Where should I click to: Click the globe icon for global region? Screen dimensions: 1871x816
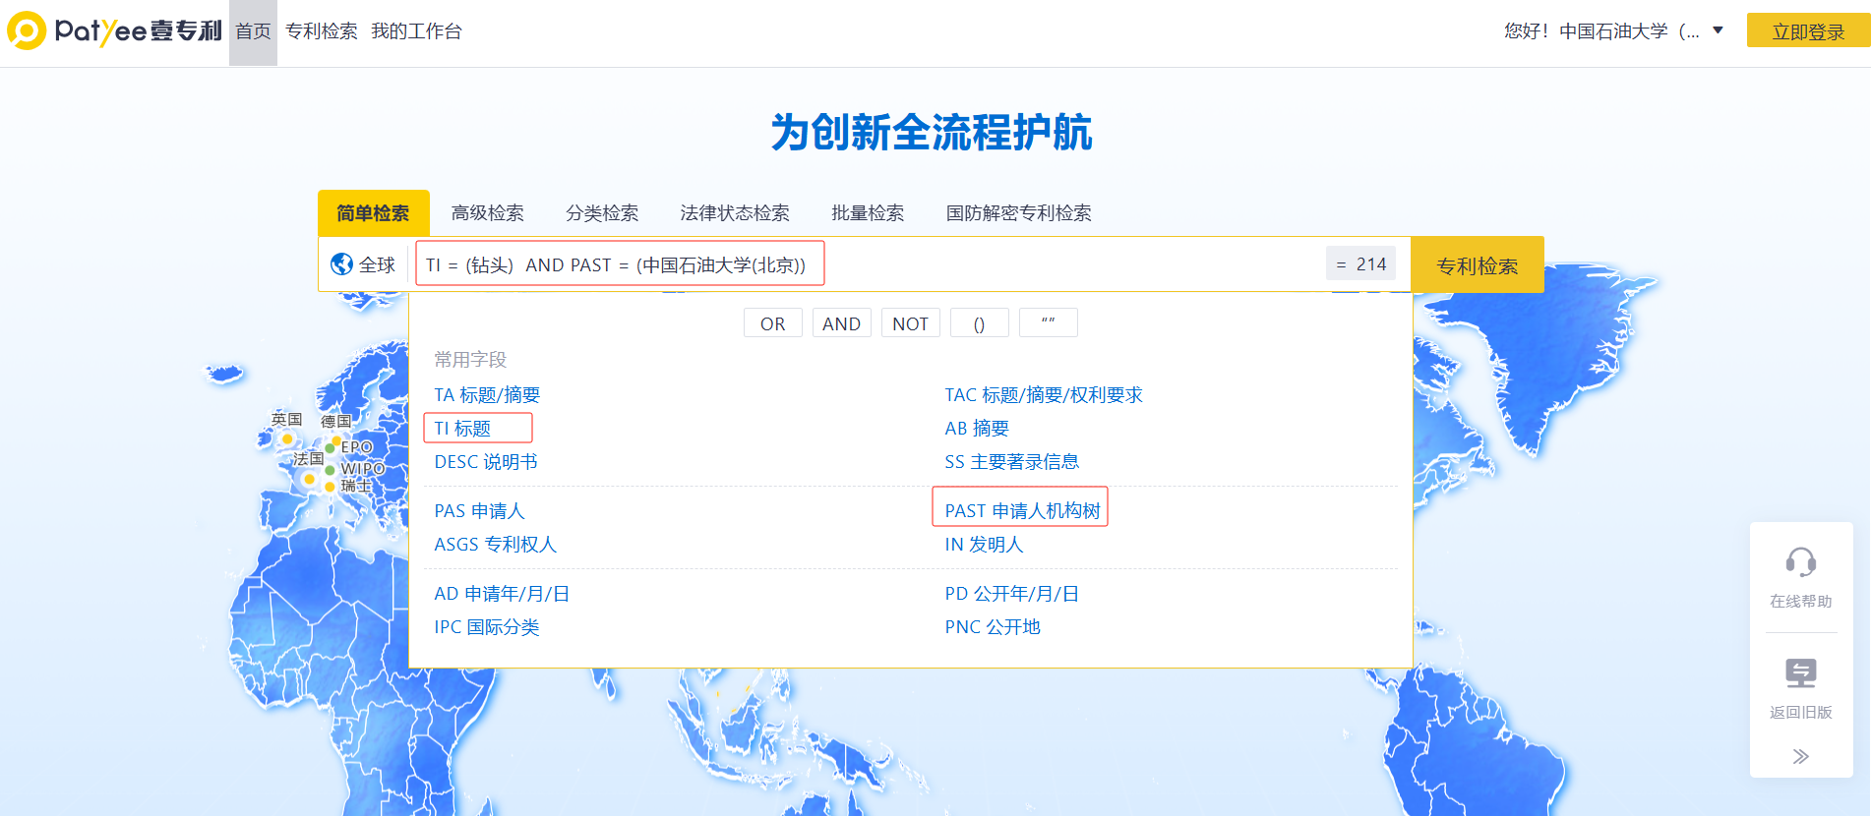[341, 264]
